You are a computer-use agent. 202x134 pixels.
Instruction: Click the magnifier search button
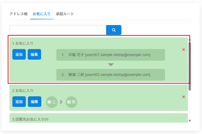114,30
